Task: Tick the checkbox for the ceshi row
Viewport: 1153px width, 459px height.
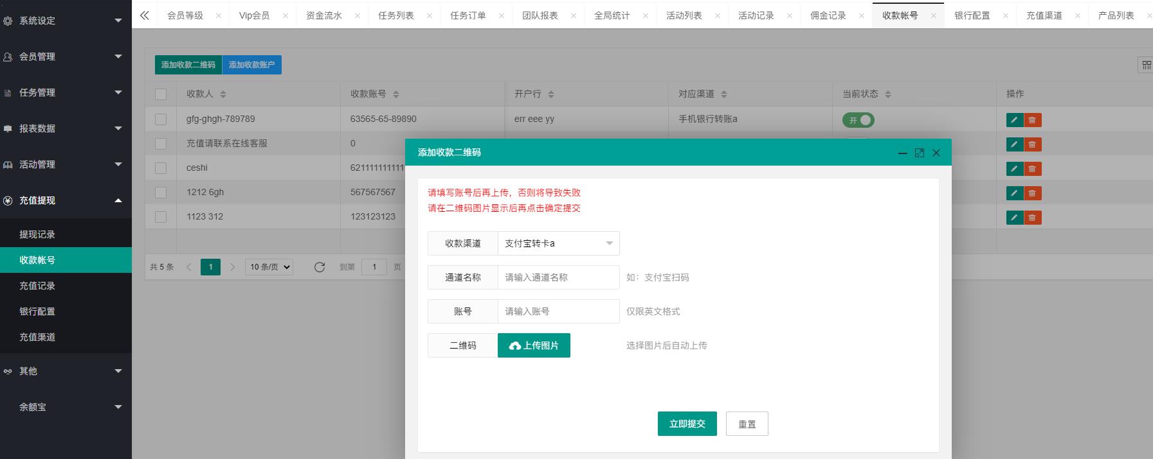Action: coord(161,168)
